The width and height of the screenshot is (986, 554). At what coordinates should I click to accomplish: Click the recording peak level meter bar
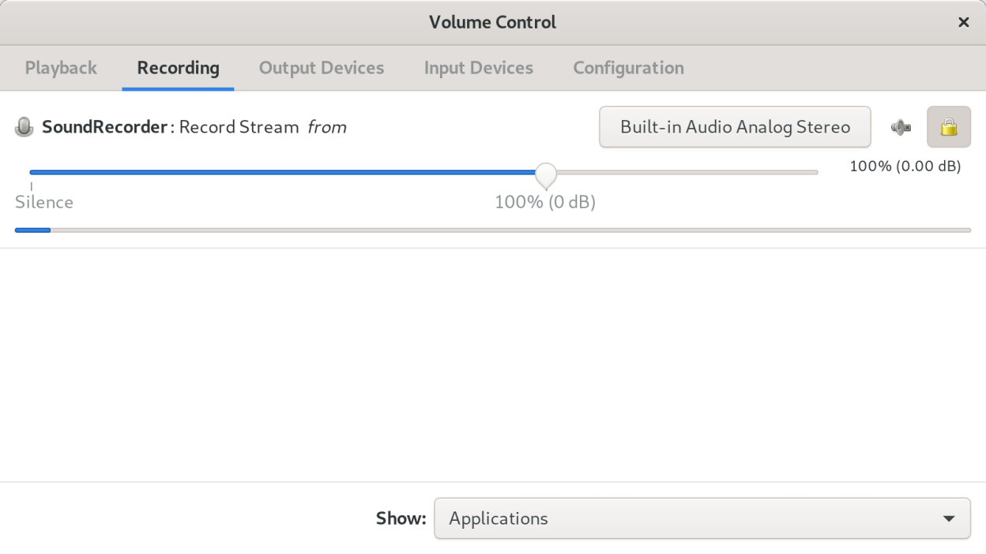492,230
